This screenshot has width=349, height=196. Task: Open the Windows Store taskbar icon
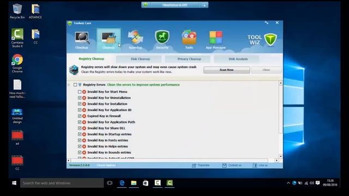146,183
